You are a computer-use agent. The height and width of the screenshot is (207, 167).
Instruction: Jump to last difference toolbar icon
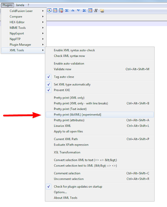click(x=84, y=10)
